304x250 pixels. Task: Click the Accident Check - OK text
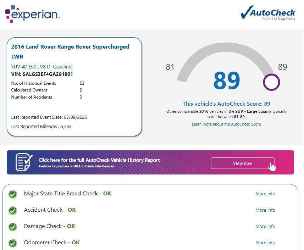pyautogui.click(x=50, y=210)
